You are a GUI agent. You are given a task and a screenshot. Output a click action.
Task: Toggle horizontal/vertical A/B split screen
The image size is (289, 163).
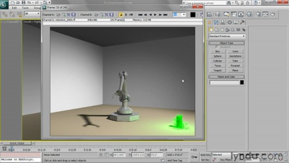(x=131, y=14)
